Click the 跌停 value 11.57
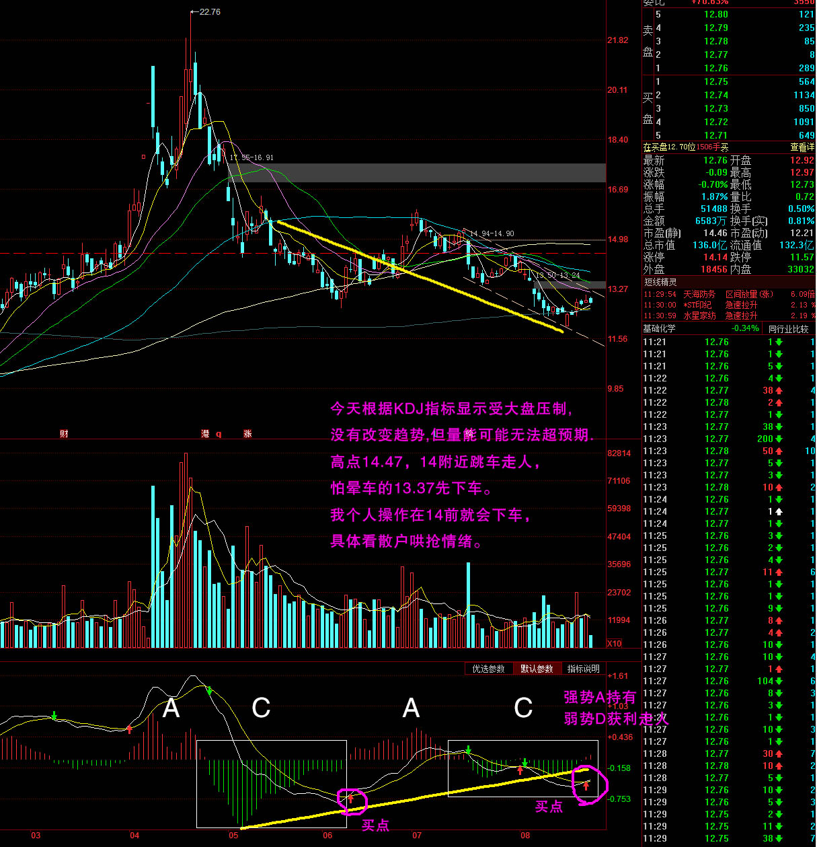This screenshot has height=847, width=817. [x=802, y=257]
